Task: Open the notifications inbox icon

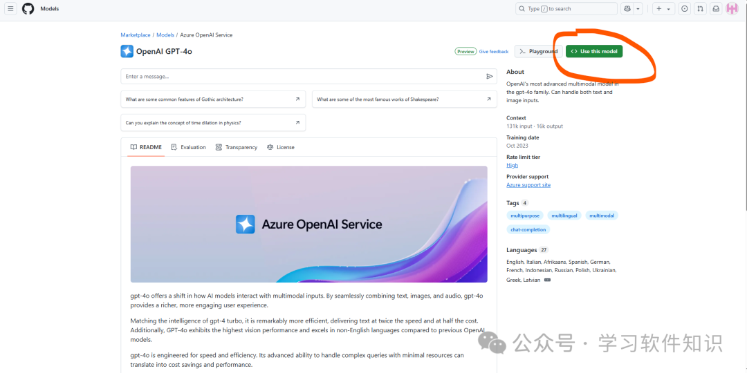Action: [x=716, y=8]
